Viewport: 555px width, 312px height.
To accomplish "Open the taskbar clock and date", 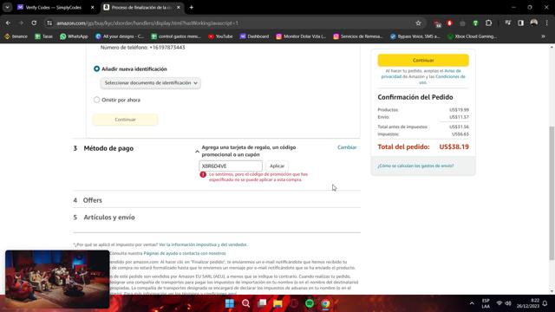I will (x=528, y=303).
